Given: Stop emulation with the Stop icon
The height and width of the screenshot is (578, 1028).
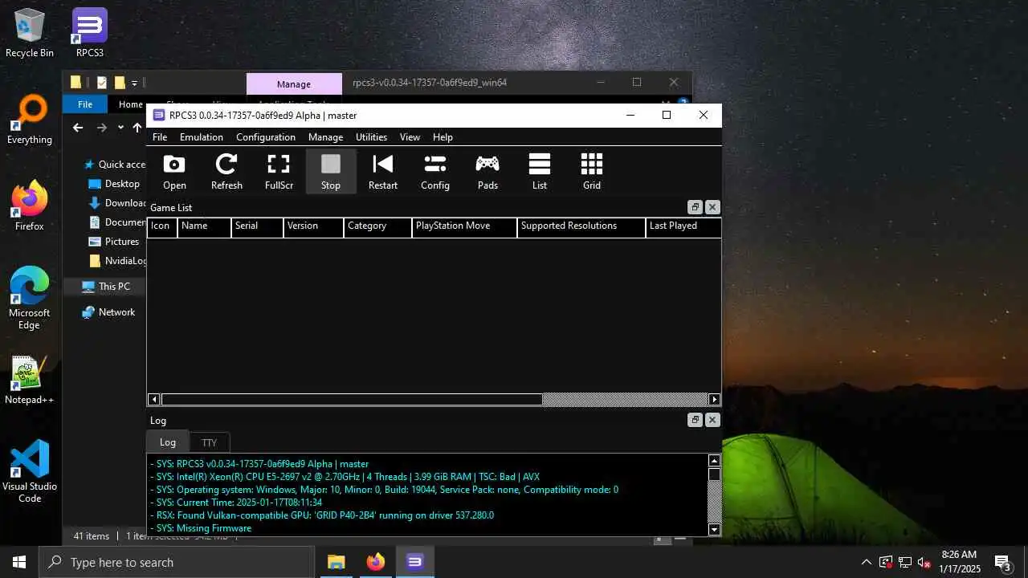Looking at the screenshot, I should 331,172.
